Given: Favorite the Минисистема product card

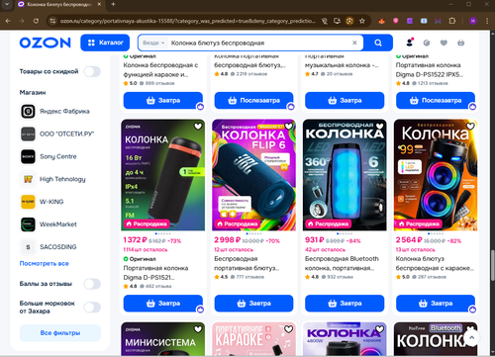Looking at the screenshot, I should point(198,329).
